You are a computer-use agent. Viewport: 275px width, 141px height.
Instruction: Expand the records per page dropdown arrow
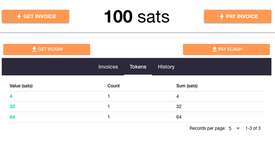[238, 128]
